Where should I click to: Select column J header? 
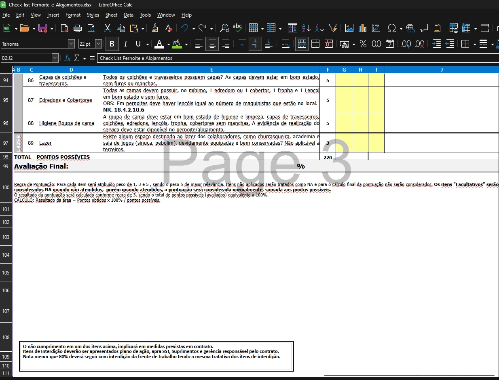click(x=441, y=70)
